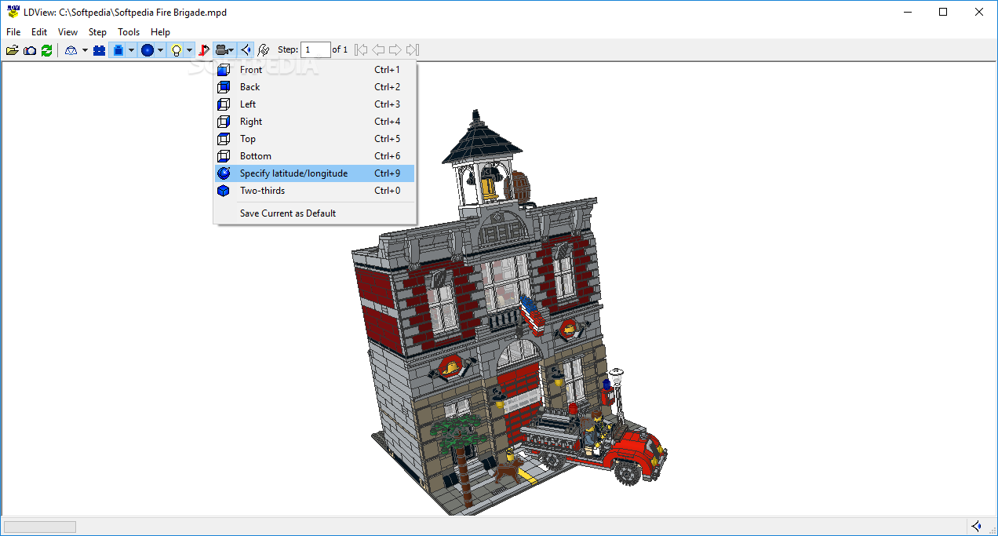Expand primitive substitution options arrow
Image resolution: width=998 pixels, height=536 pixels.
coord(160,50)
